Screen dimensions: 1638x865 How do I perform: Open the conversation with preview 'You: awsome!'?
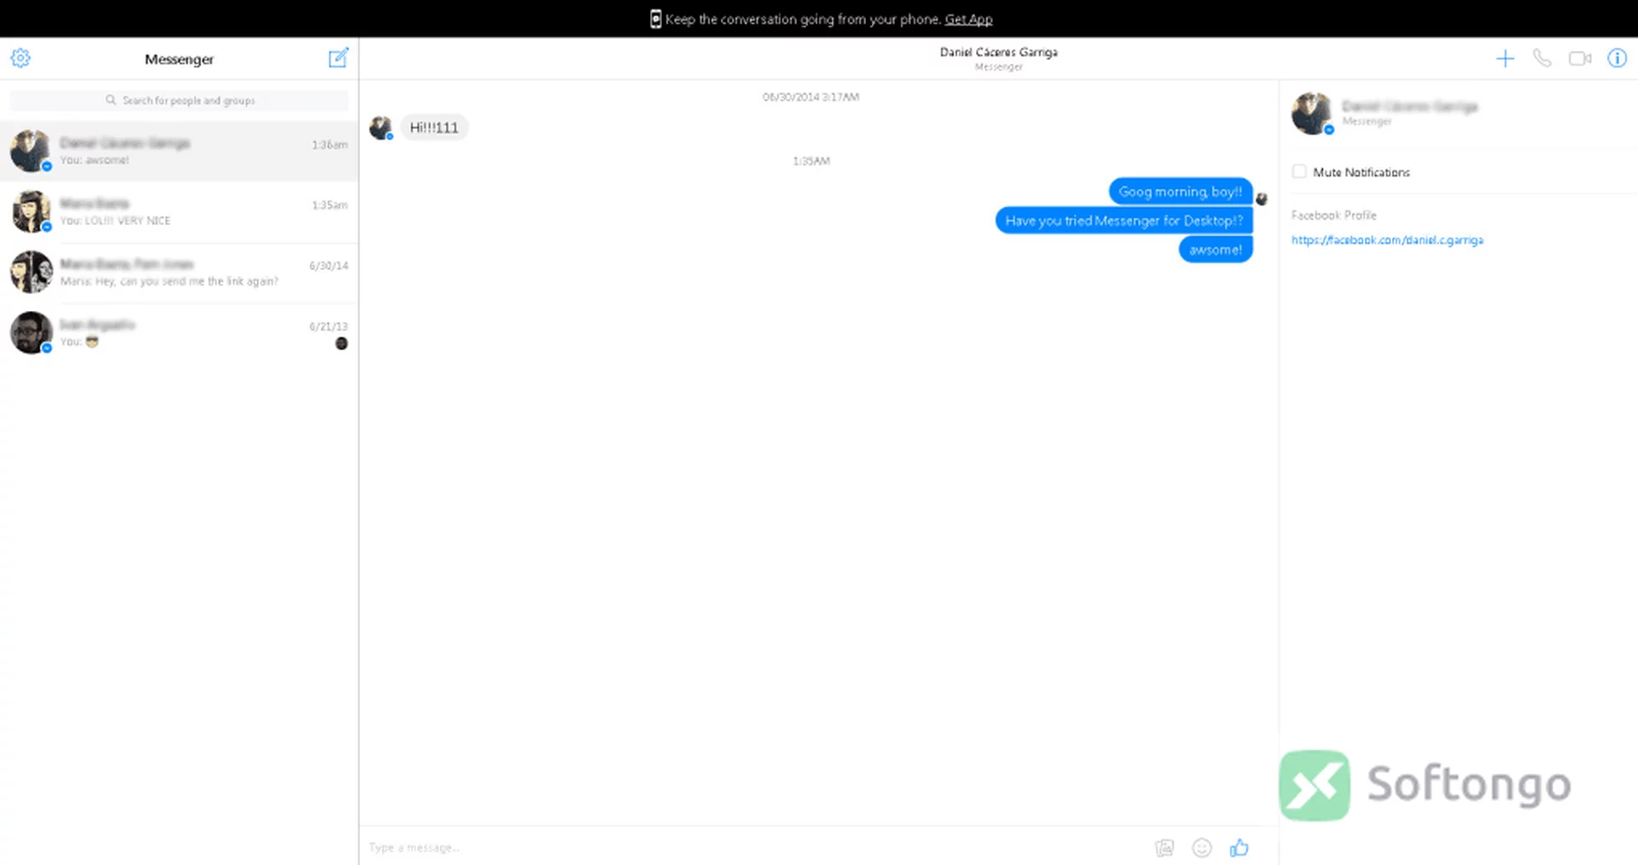(179, 151)
